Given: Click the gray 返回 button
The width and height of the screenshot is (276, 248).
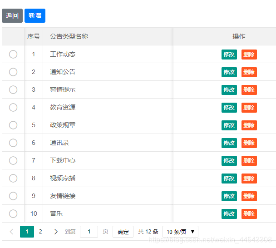Looking at the screenshot, I should tap(12, 16).
